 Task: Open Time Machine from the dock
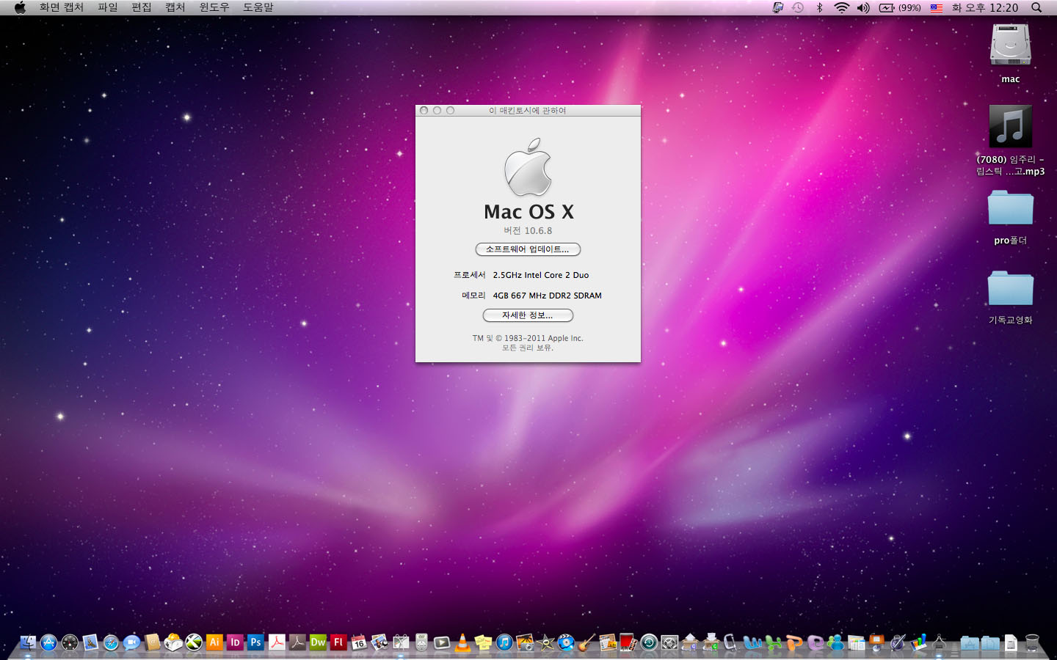tap(649, 643)
